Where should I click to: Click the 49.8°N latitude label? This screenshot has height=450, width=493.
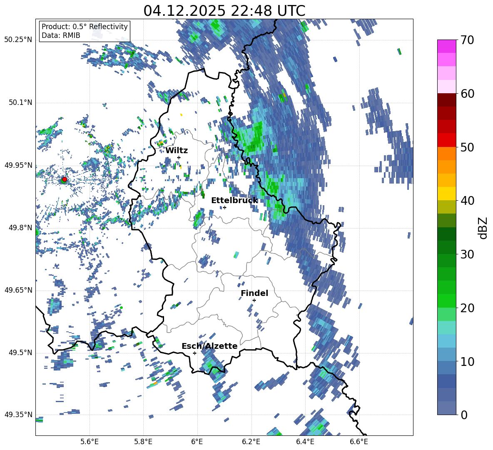tap(20, 228)
